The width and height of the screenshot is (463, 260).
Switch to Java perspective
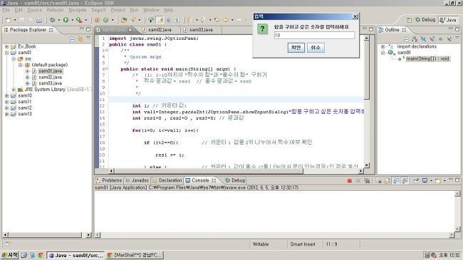click(448, 20)
